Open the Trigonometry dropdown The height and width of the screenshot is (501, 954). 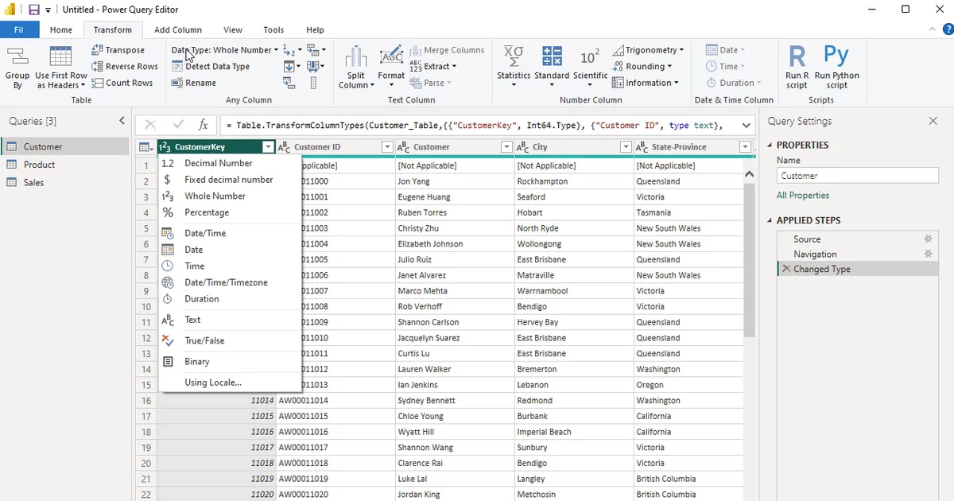pos(648,50)
